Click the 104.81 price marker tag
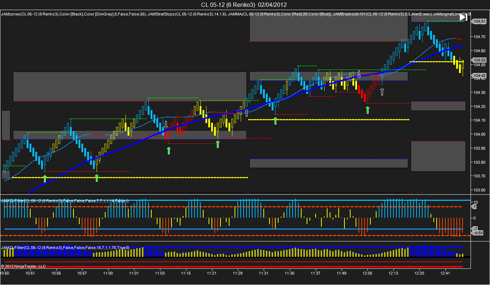490x285 pixels. pyautogui.click(x=480, y=22)
